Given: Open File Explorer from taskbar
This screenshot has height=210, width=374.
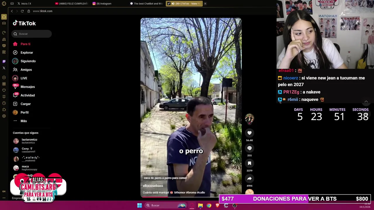Looking at the screenshot, I should tap(200, 205).
